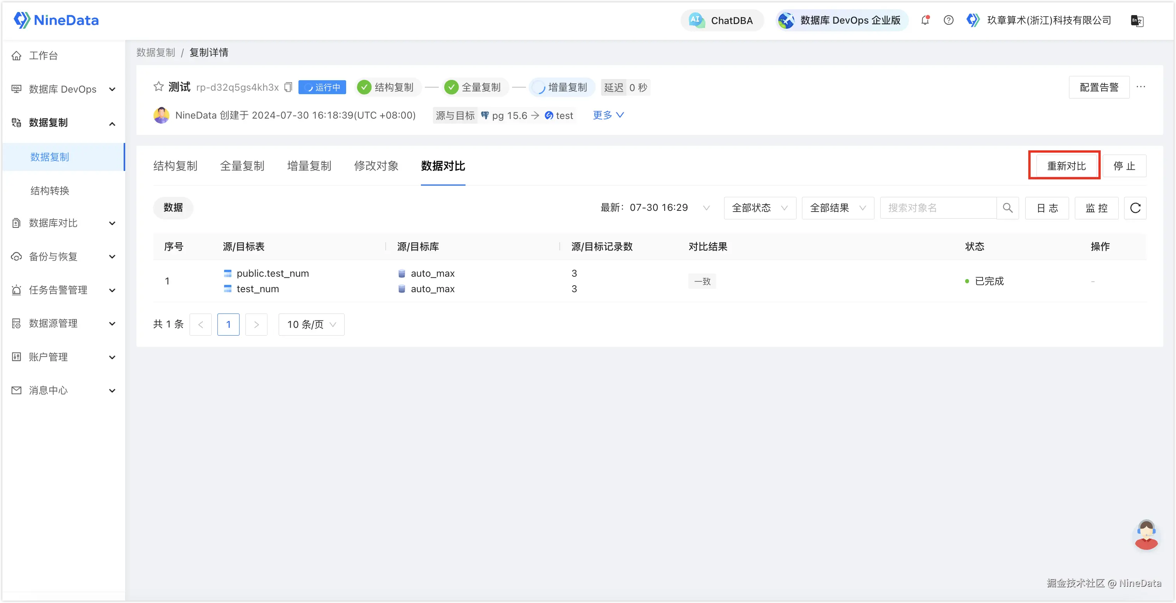
Task: Open the help question mark icon
Action: 948,21
